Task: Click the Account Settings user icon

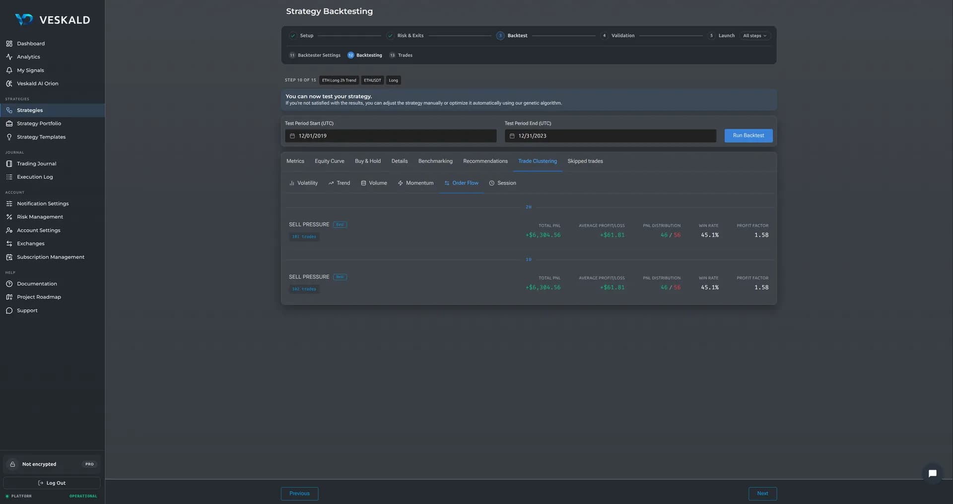Action: pyautogui.click(x=9, y=230)
